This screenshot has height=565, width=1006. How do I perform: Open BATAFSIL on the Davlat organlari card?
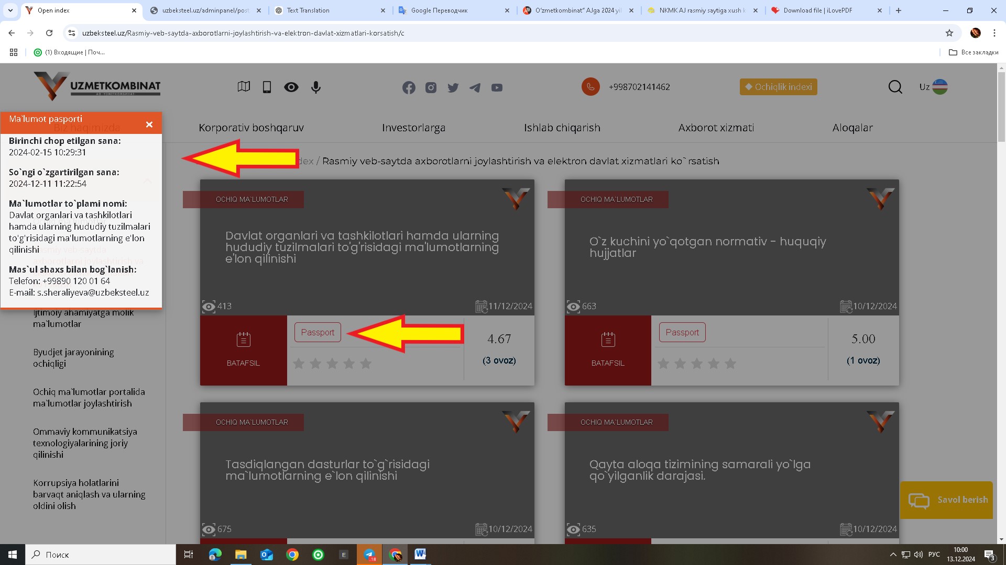pyautogui.click(x=243, y=350)
